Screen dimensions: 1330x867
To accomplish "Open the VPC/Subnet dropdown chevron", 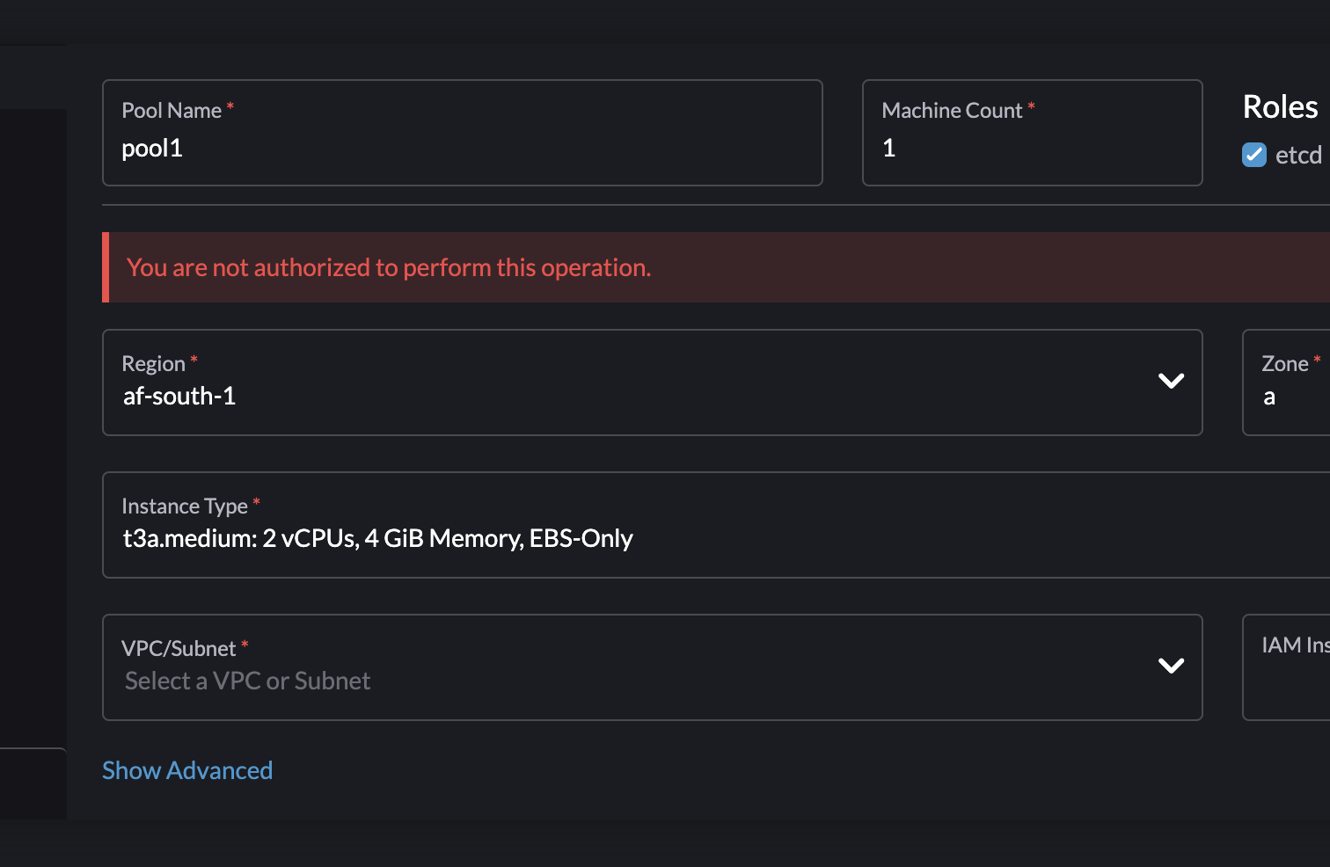I will pyautogui.click(x=1171, y=667).
